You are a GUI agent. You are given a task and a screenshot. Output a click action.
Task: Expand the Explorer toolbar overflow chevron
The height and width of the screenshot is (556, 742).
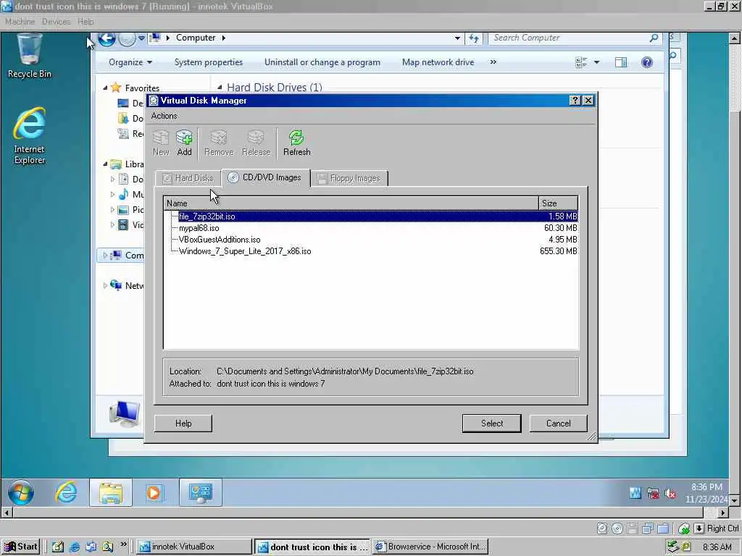(493, 62)
